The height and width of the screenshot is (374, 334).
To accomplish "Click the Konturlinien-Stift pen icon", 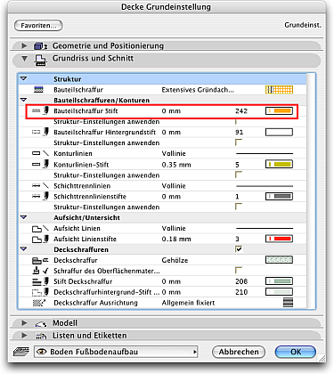I will (40, 165).
